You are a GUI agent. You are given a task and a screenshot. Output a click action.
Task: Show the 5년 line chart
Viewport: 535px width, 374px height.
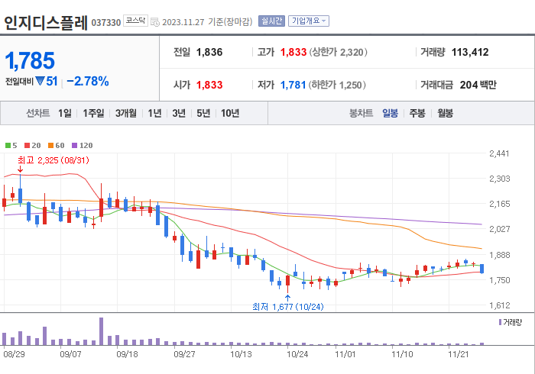[x=203, y=113]
